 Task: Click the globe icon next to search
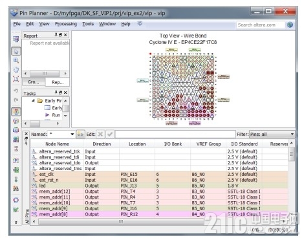click(x=290, y=25)
